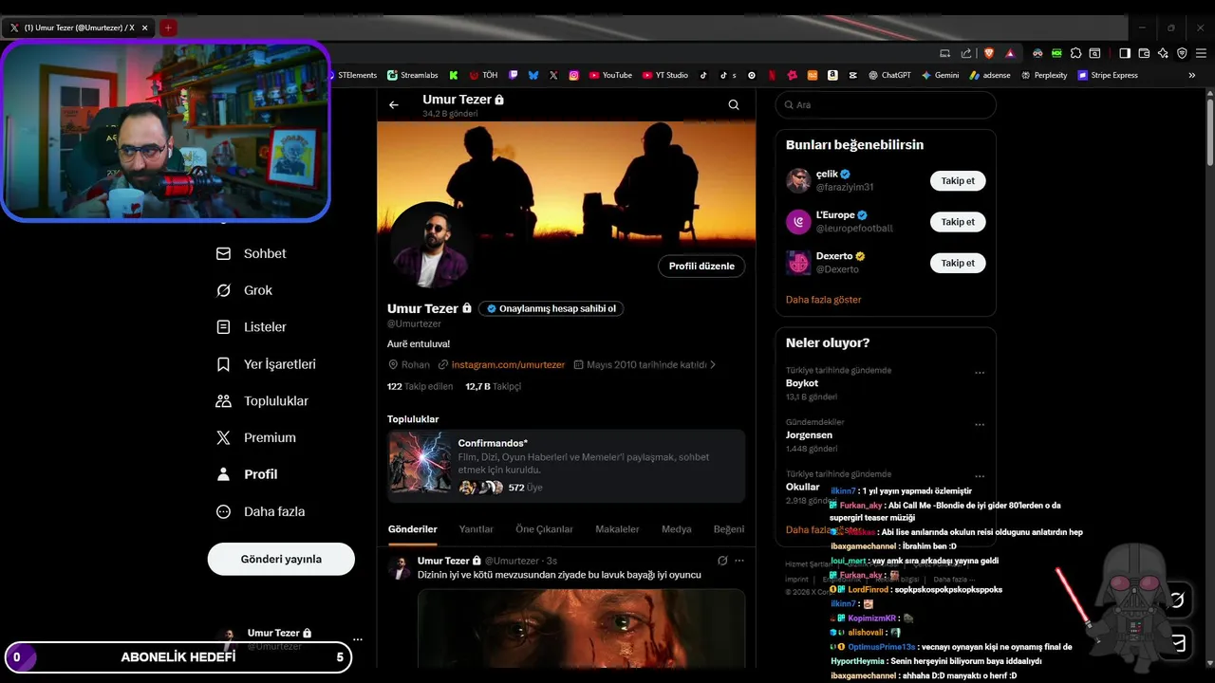Open the 122 Takip edilen list
Image resolution: width=1215 pixels, height=683 pixels.
(x=421, y=386)
